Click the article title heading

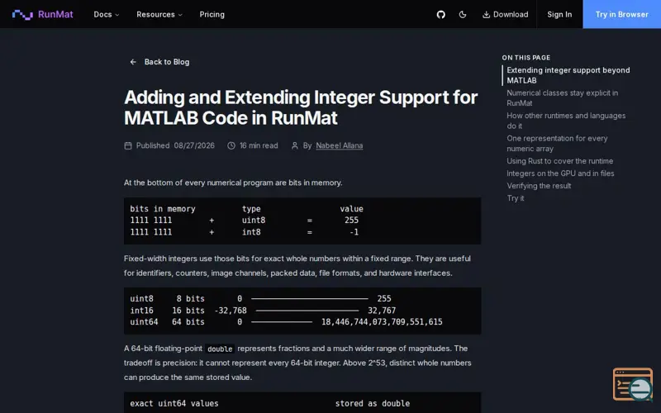pos(301,107)
